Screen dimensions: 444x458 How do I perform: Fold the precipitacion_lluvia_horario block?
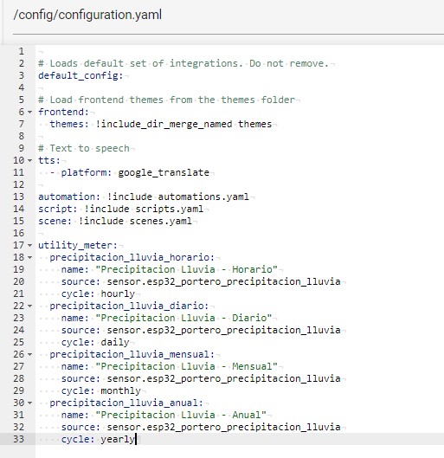(x=29, y=257)
